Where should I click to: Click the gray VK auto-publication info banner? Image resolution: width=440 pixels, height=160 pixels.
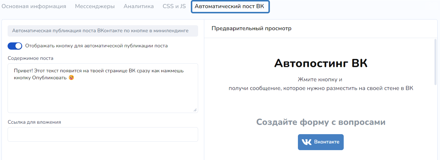(x=103, y=31)
